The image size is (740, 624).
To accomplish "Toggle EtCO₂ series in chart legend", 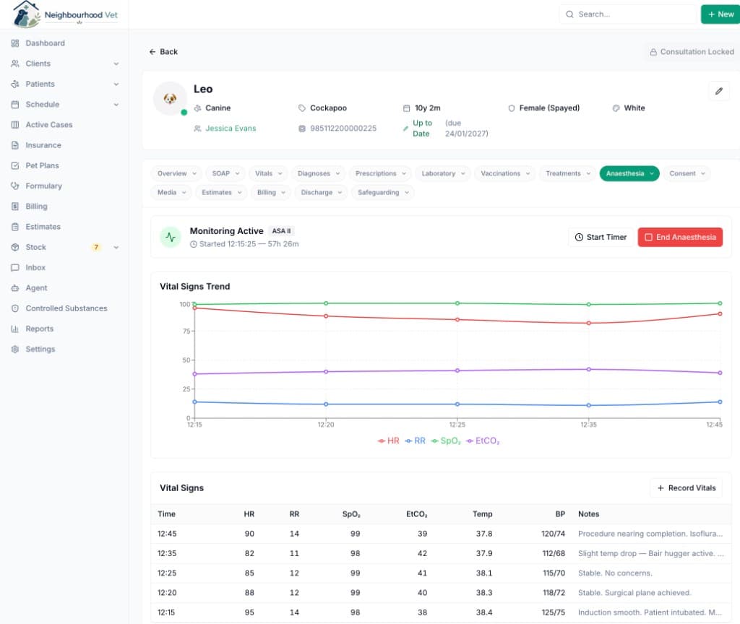I will [482, 441].
